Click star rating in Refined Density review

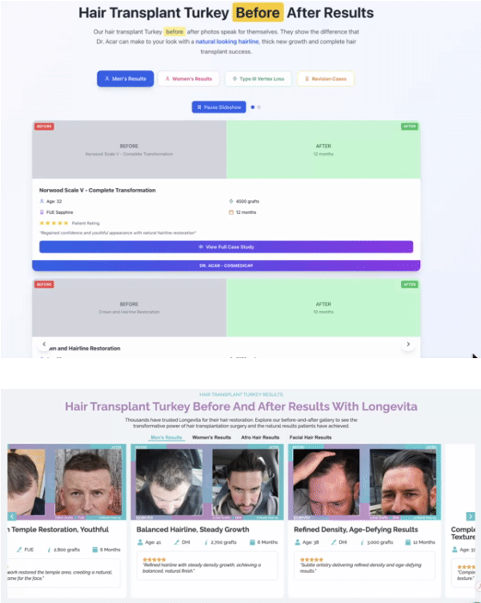point(312,559)
